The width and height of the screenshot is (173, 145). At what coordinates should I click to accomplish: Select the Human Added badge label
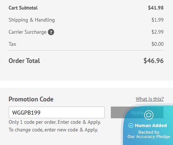(151, 126)
